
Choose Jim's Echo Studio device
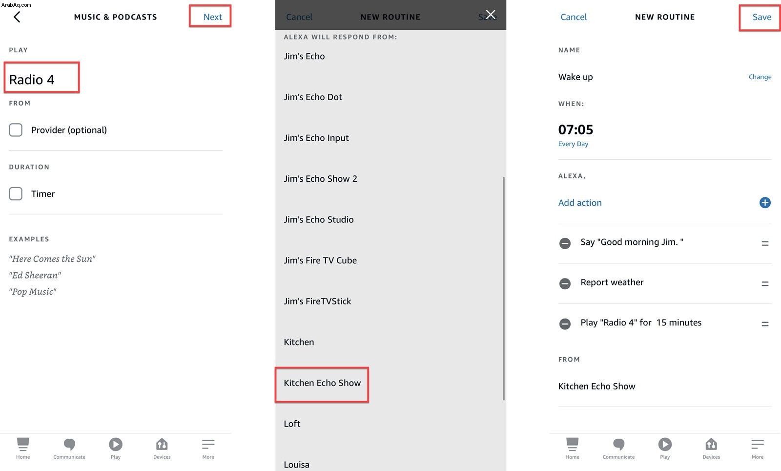319,220
